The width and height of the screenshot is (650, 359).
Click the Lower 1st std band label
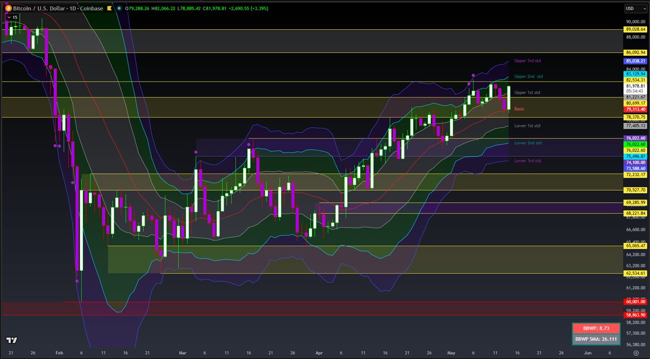[527, 125]
